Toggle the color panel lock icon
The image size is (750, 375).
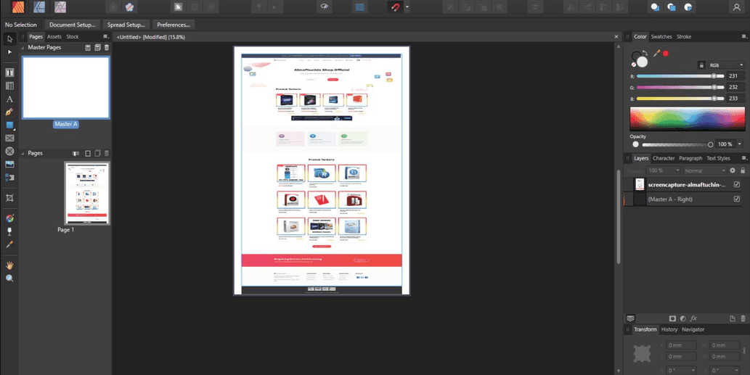pyautogui.click(x=701, y=65)
